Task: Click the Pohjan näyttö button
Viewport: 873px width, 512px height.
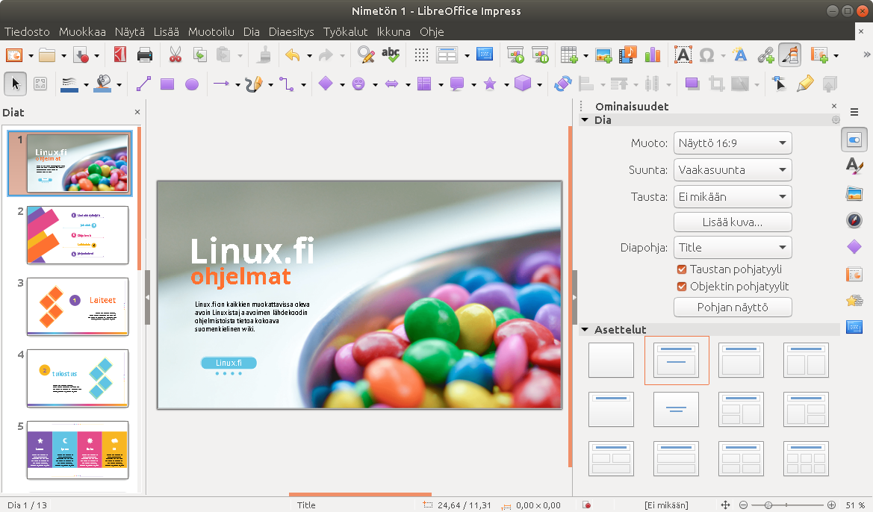Action: (x=732, y=307)
